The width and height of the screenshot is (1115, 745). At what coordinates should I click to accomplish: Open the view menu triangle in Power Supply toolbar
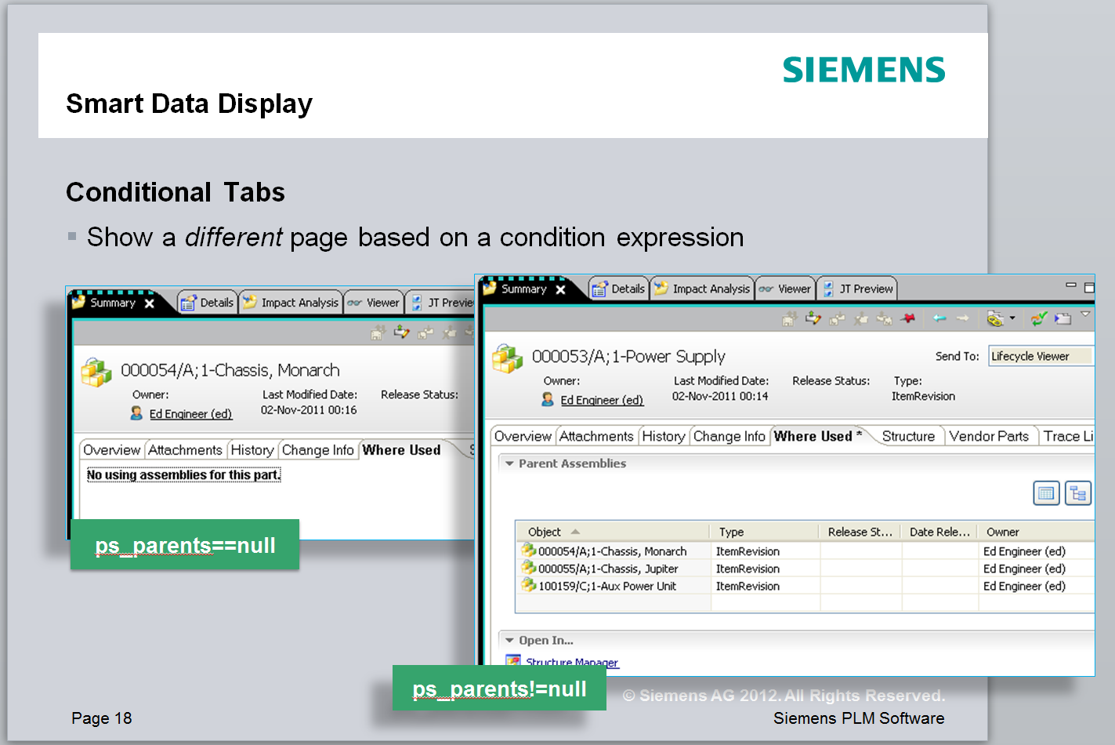click(x=1085, y=314)
